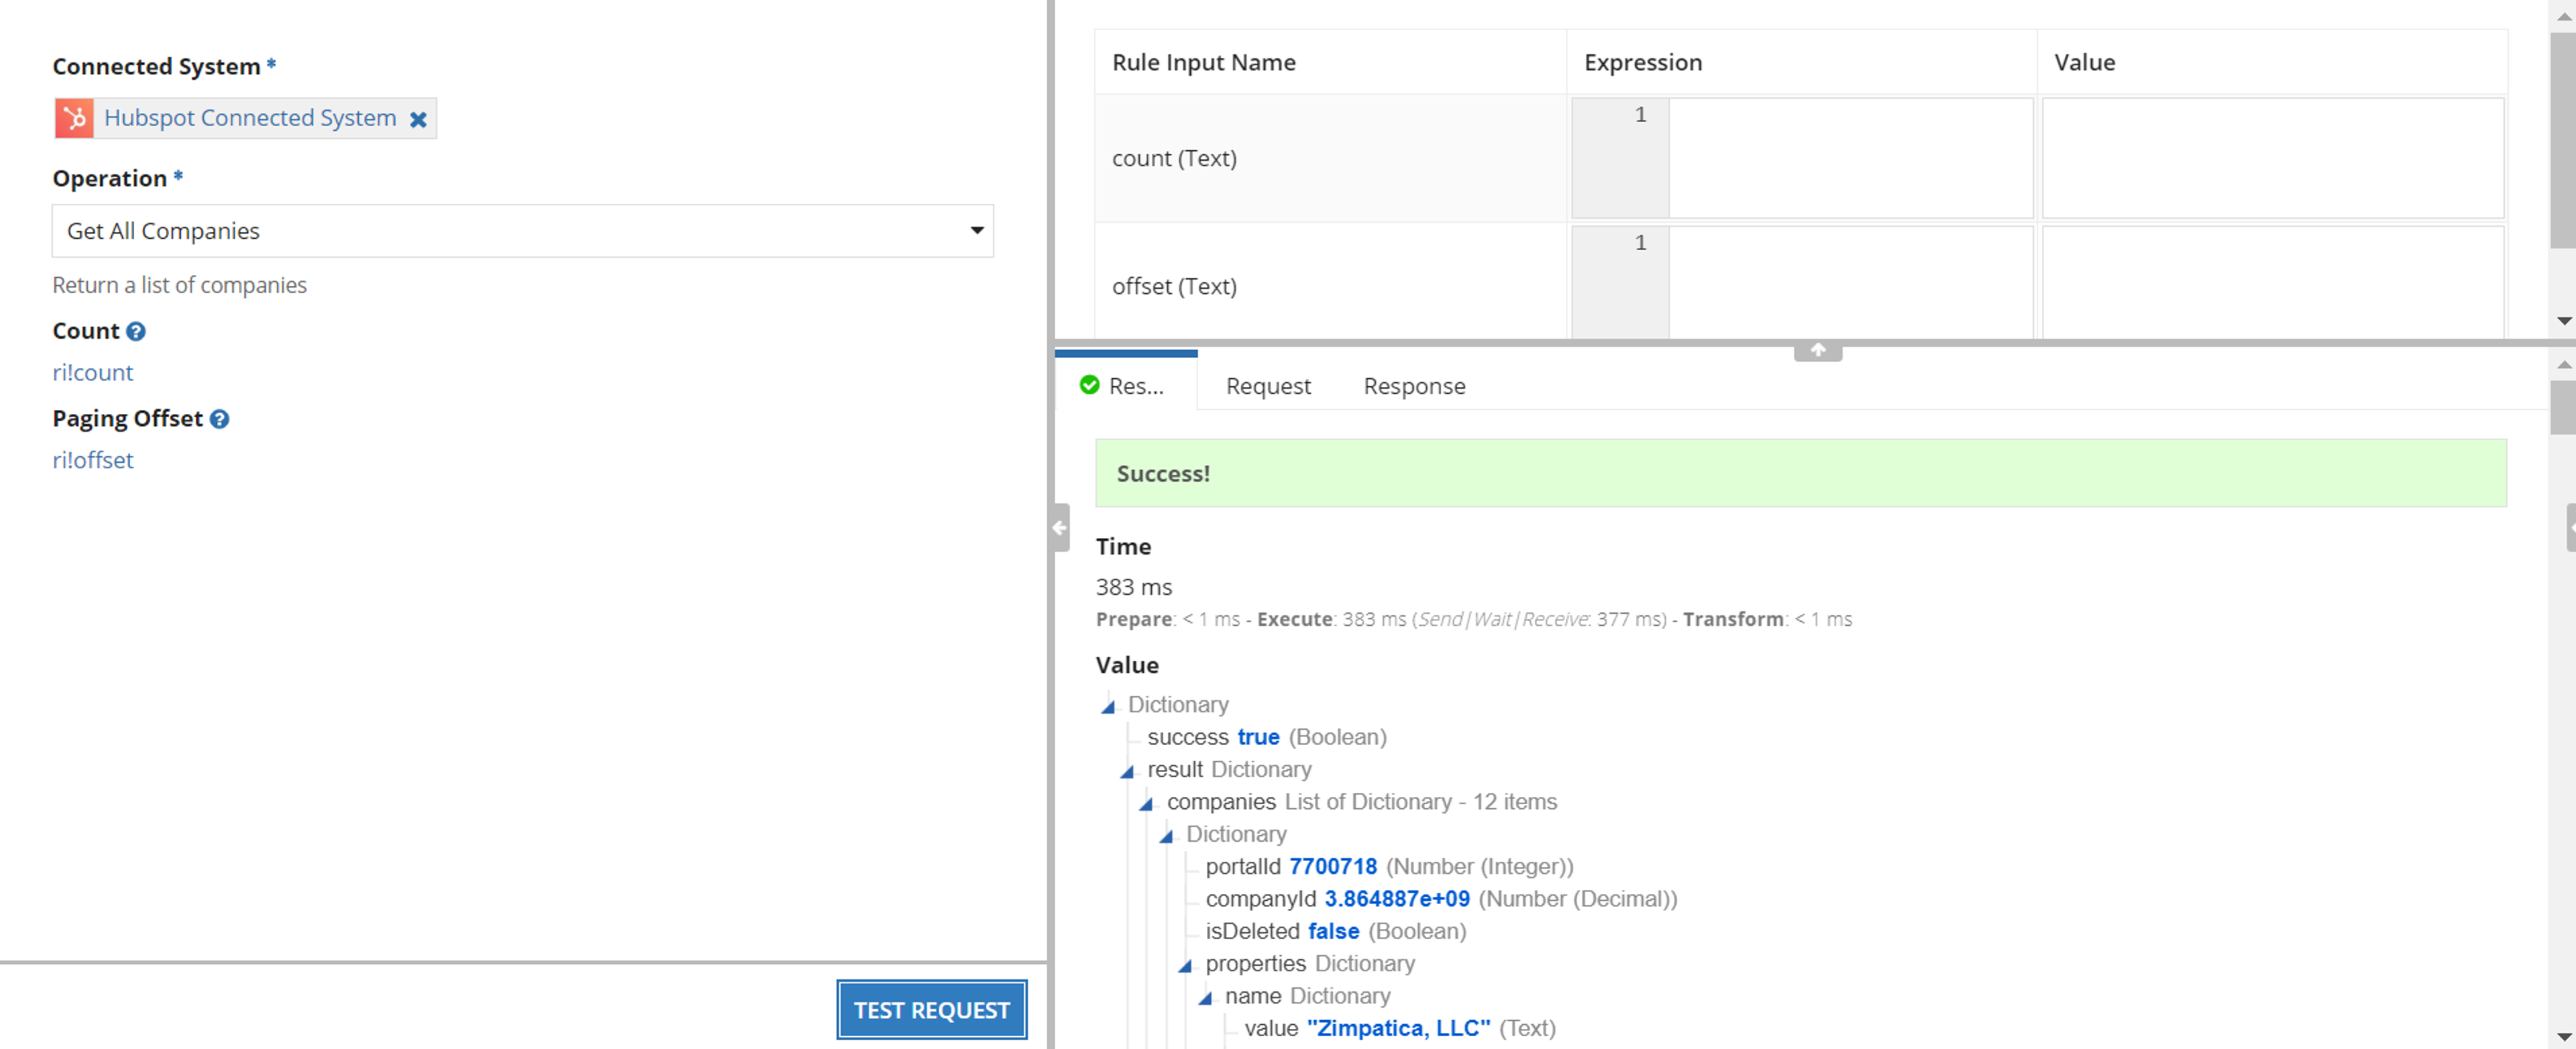
Task: Click the Expression column header
Action: point(1642,63)
